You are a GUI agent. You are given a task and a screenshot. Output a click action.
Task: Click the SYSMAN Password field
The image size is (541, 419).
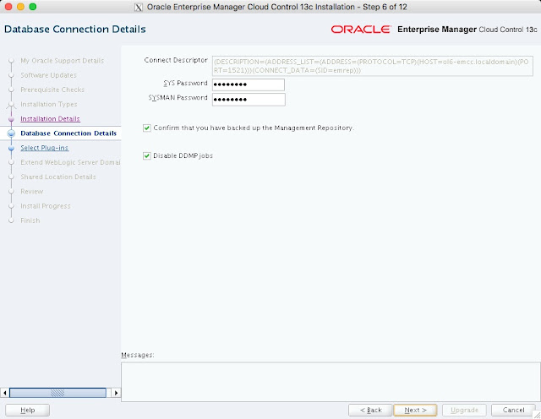tap(249, 100)
